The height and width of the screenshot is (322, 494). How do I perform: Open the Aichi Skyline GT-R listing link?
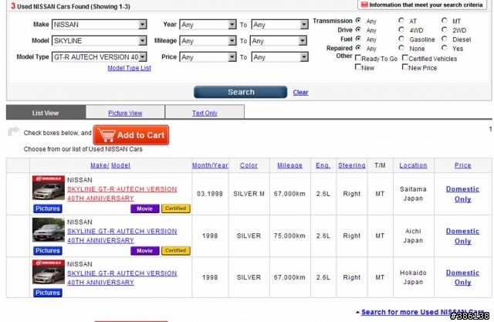[122, 236]
